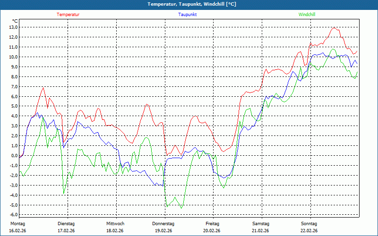
Task: Select the Sonntag day label
Action: coord(309,223)
